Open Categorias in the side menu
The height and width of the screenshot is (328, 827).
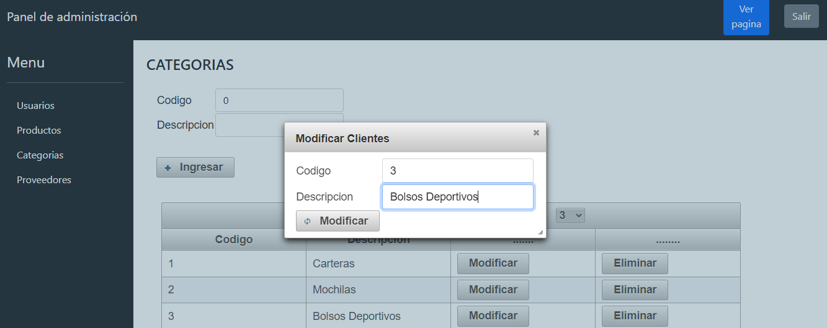(x=40, y=155)
